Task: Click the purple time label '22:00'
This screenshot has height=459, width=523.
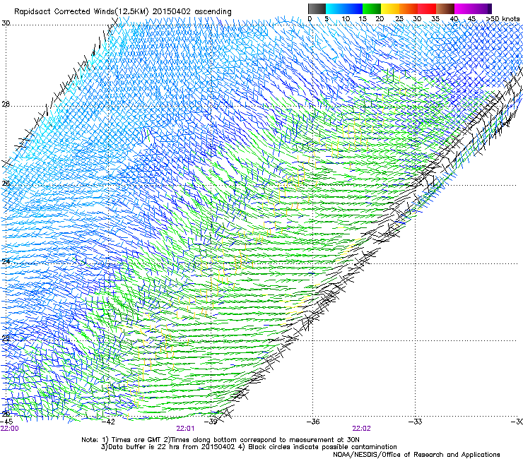Action: click(10, 429)
